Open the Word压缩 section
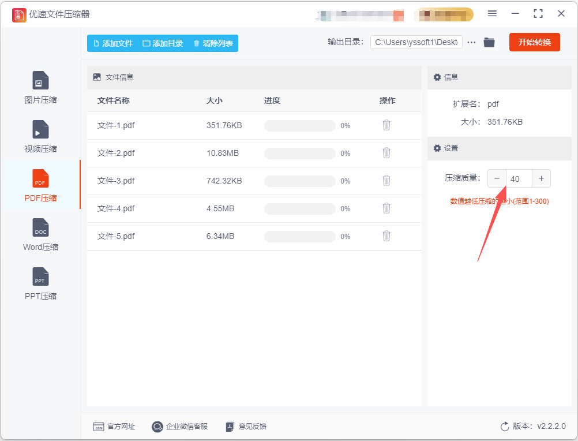The height and width of the screenshot is (441, 578). (x=40, y=234)
